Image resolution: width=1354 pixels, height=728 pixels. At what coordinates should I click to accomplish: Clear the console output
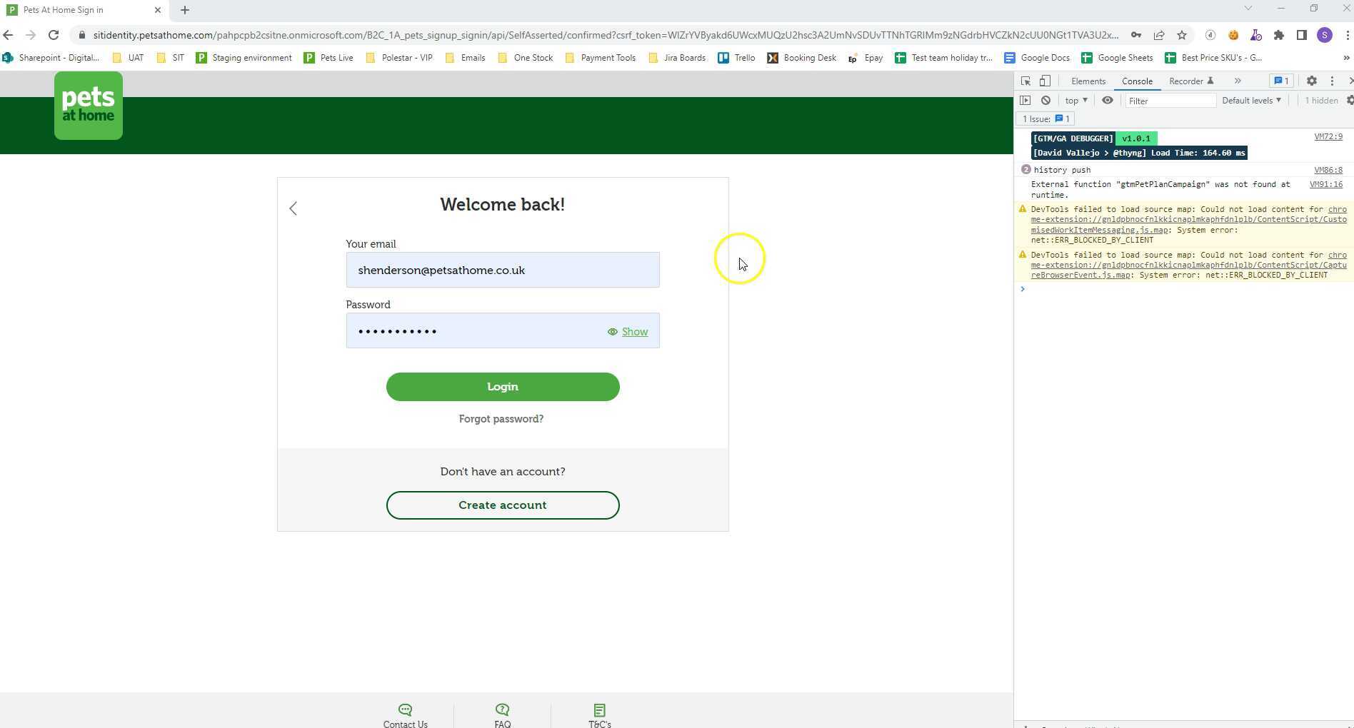tap(1046, 100)
